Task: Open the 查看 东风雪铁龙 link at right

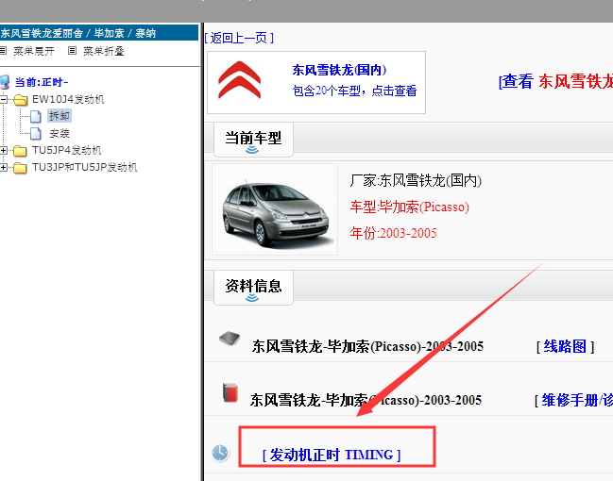Action: (x=555, y=82)
